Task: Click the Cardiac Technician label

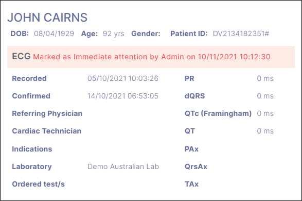Action: (x=47, y=131)
